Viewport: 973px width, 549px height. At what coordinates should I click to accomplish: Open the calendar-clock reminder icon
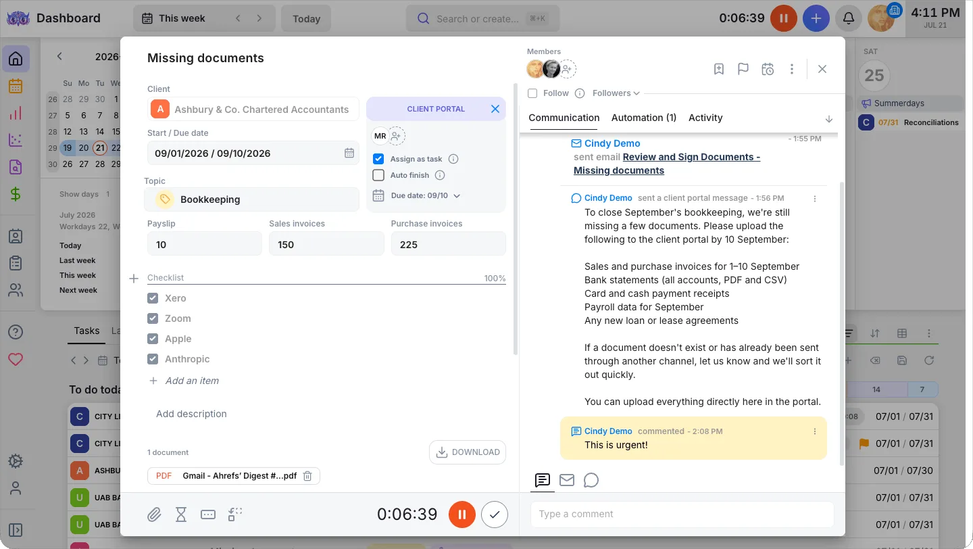click(768, 69)
